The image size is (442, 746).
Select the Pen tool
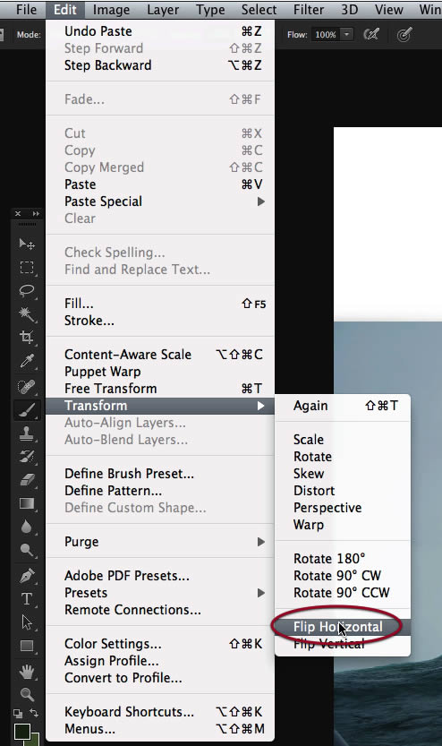[x=27, y=575]
